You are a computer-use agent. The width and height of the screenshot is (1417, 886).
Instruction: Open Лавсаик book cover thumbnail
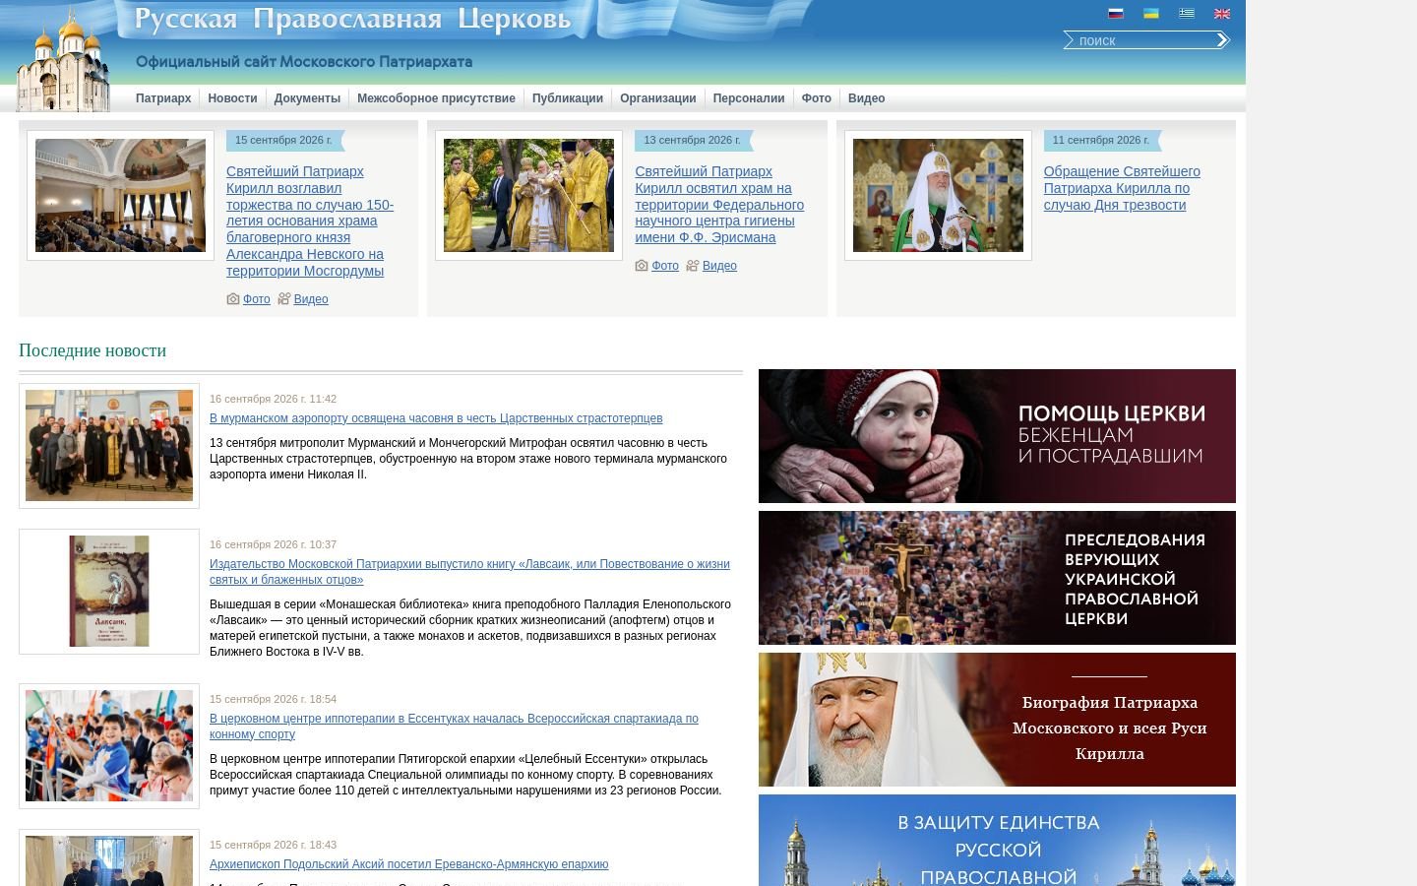(x=109, y=592)
